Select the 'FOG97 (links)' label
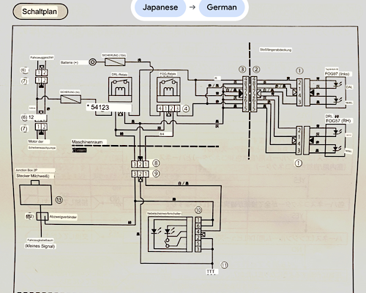The height and width of the screenshot is (293, 366). pyautogui.click(x=337, y=74)
